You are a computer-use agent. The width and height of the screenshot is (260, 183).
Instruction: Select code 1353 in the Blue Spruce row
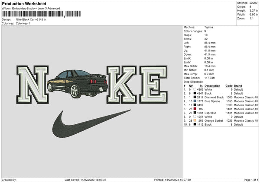click(x=229, y=101)
